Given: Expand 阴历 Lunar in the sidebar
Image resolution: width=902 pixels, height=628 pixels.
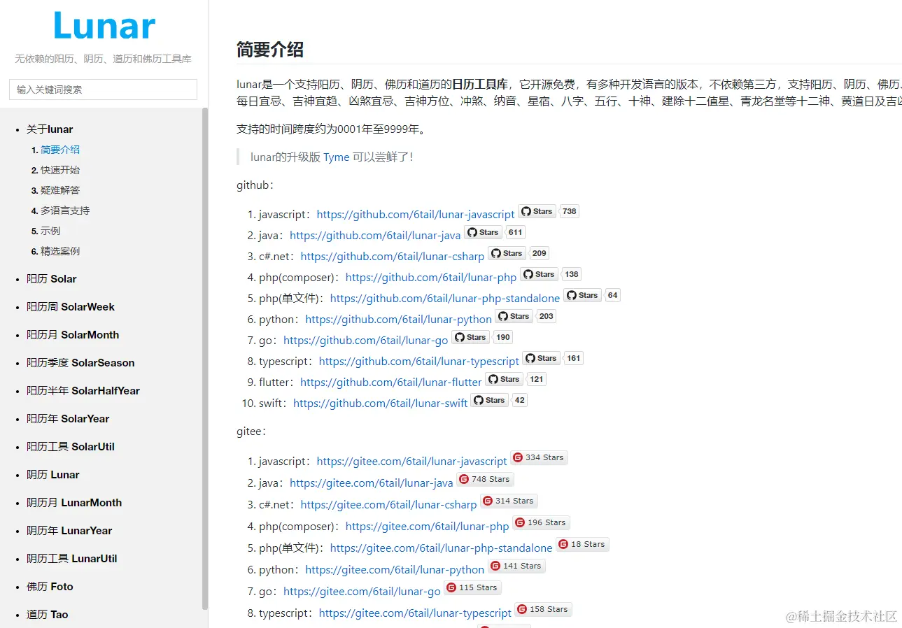Looking at the screenshot, I should [53, 475].
